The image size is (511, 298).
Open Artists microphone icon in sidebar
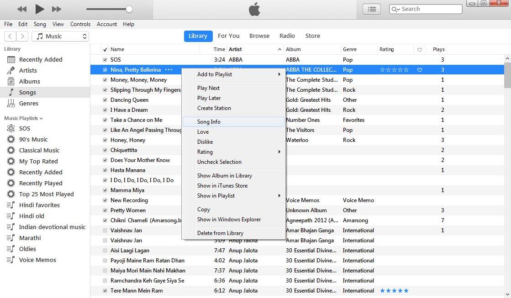coord(11,70)
